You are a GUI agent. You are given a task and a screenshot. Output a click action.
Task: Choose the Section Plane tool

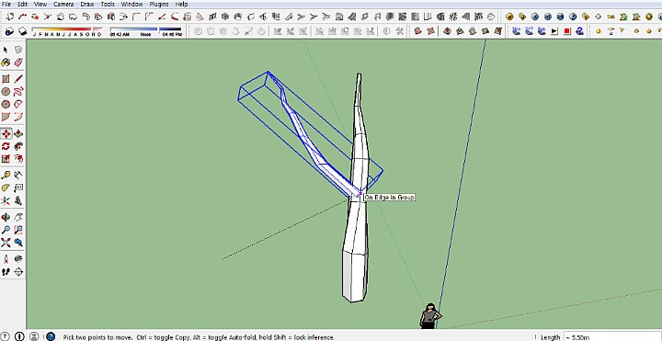(18, 272)
